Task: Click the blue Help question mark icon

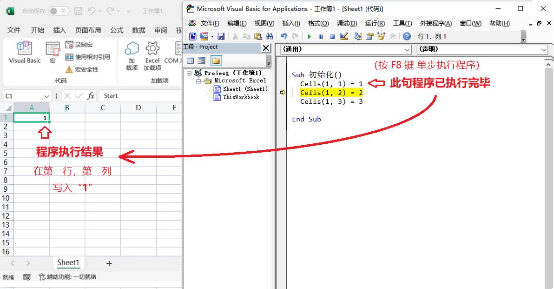Action: (x=407, y=36)
